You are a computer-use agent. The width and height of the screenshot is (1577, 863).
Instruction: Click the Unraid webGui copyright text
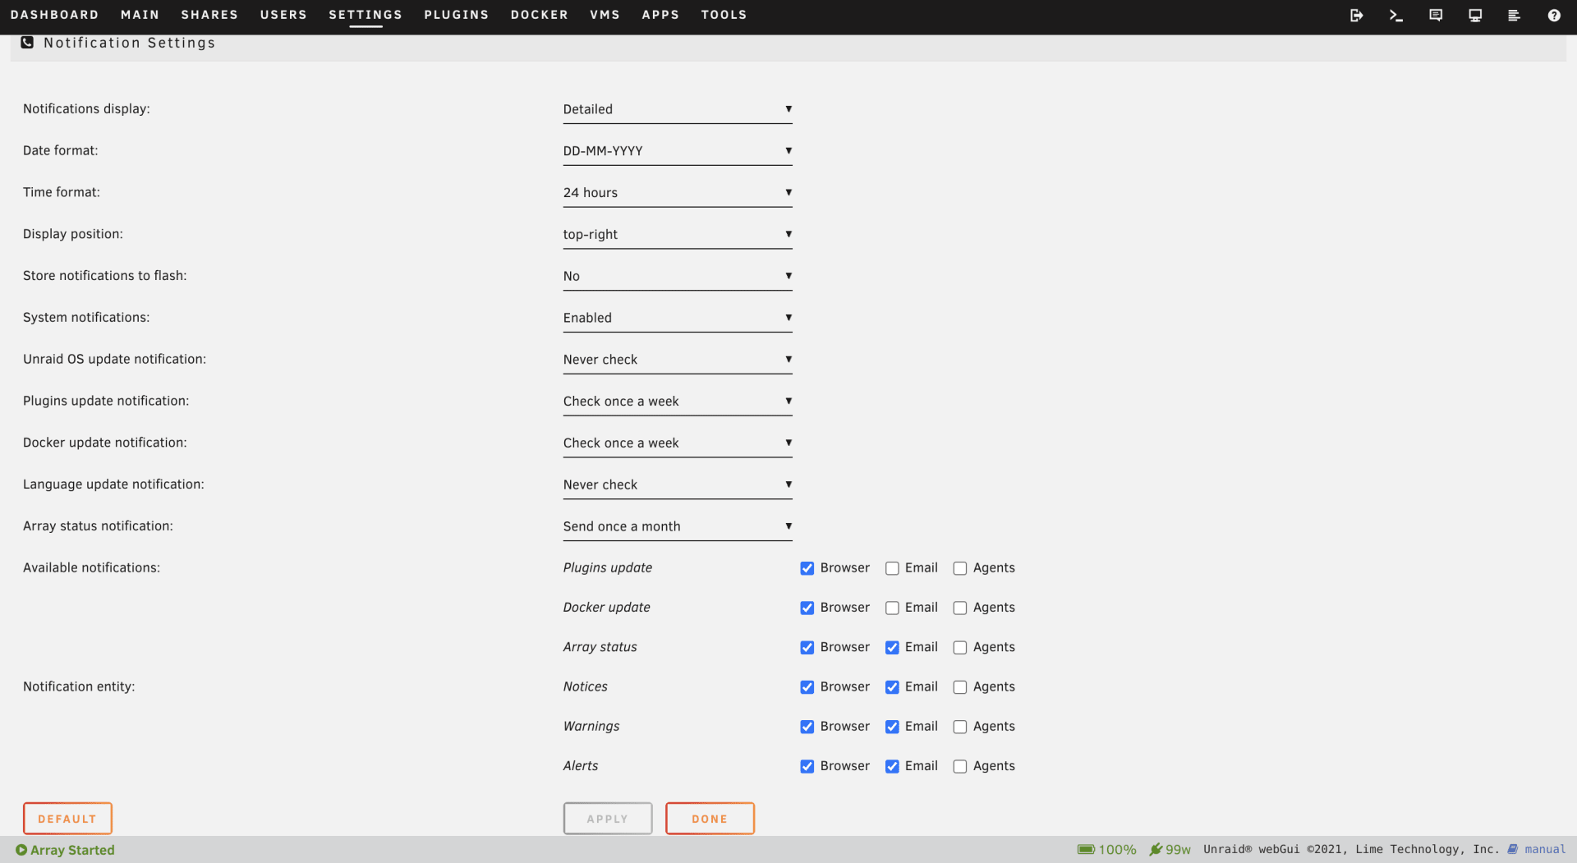click(x=1351, y=849)
